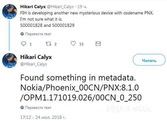Click the envelope direct message icon

click(98, 44)
